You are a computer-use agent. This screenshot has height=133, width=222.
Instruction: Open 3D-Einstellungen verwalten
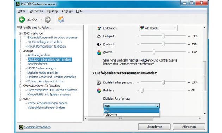coord(45,42)
